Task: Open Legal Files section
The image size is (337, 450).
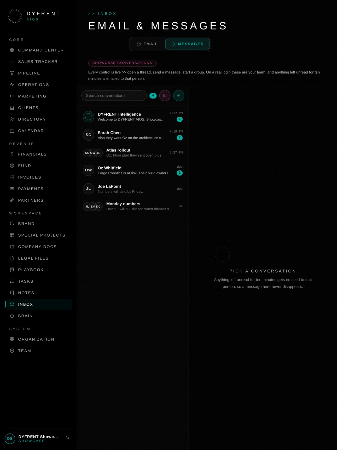Action: [38, 258]
